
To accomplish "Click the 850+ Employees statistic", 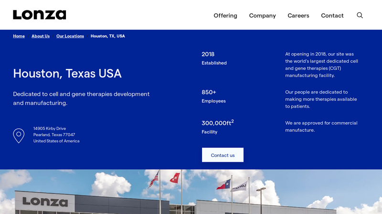I will pyautogui.click(x=213, y=97).
